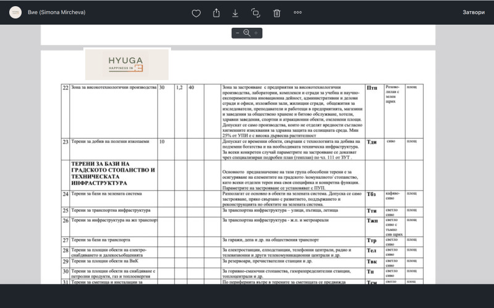Click the HYUGA logo image

coord(126,63)
